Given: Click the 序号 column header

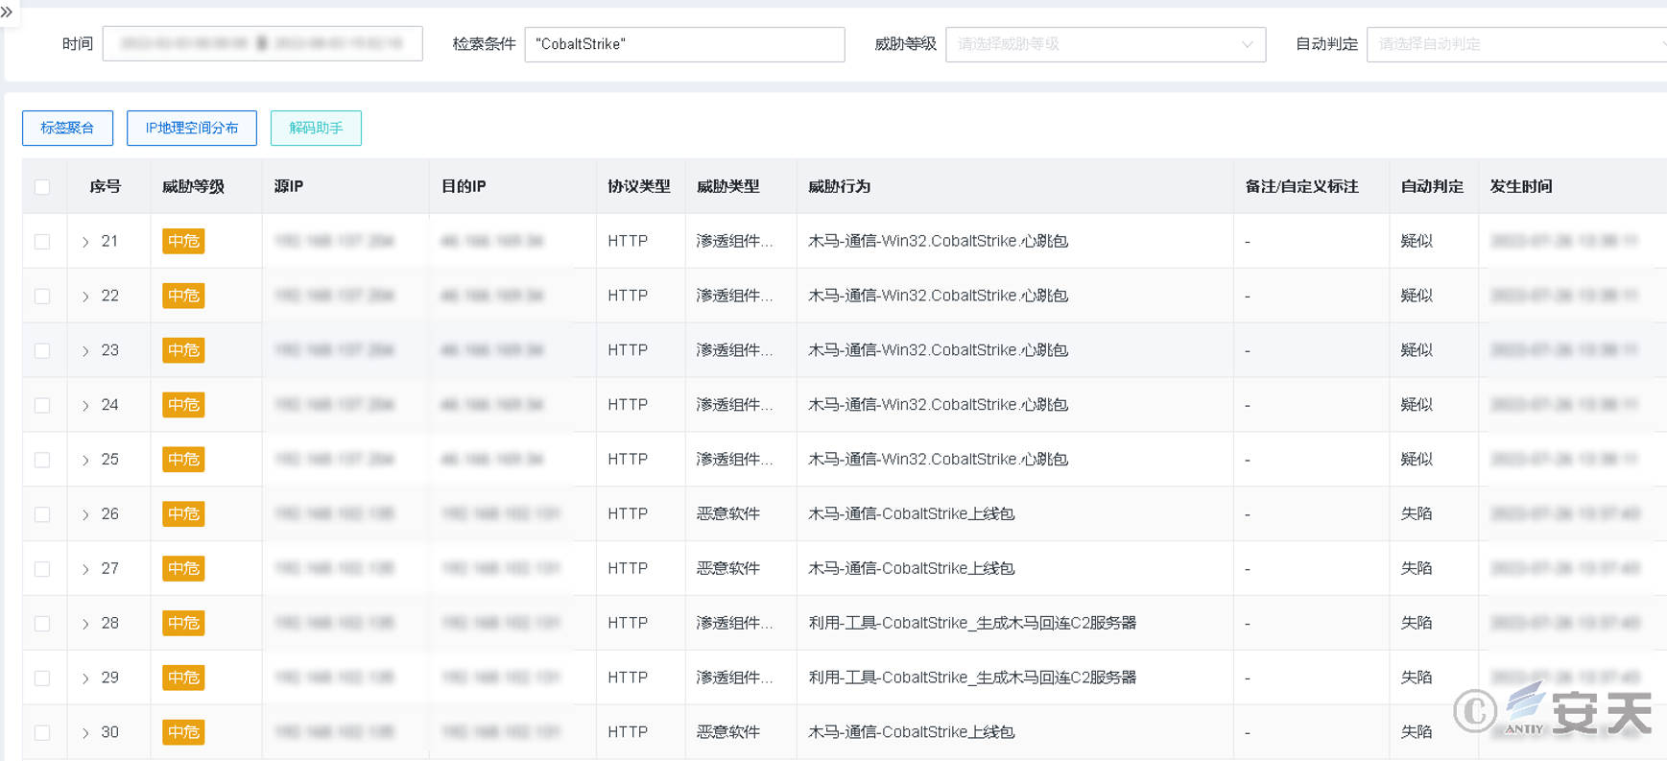Looking at the screenshot, I should point(106,186).
